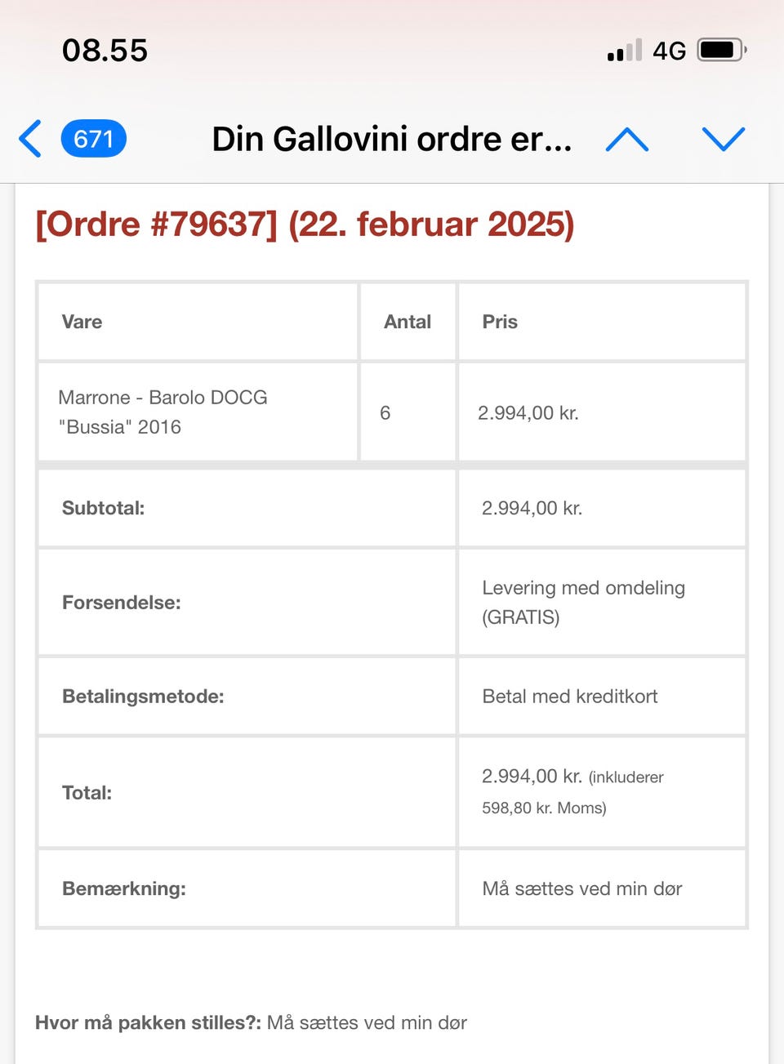Image resolution: width=784 pixels, height=1064 pixels.
Task: Tap the Antal column header
Action: pos(407,322)
